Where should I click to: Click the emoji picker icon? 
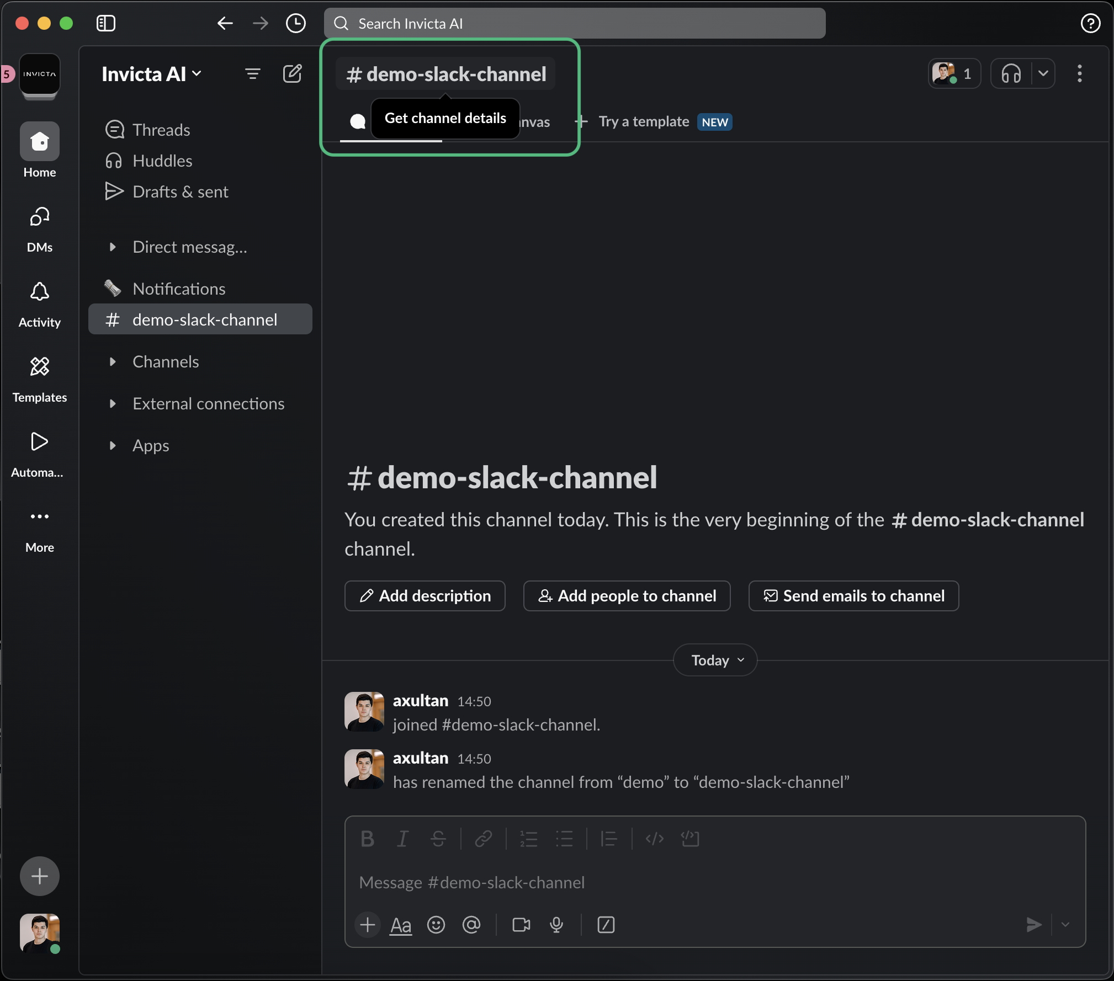point(436,925)
